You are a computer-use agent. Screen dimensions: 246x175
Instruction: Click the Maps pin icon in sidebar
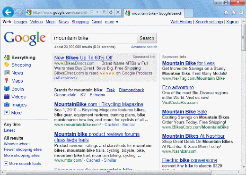tap(7, 80)
